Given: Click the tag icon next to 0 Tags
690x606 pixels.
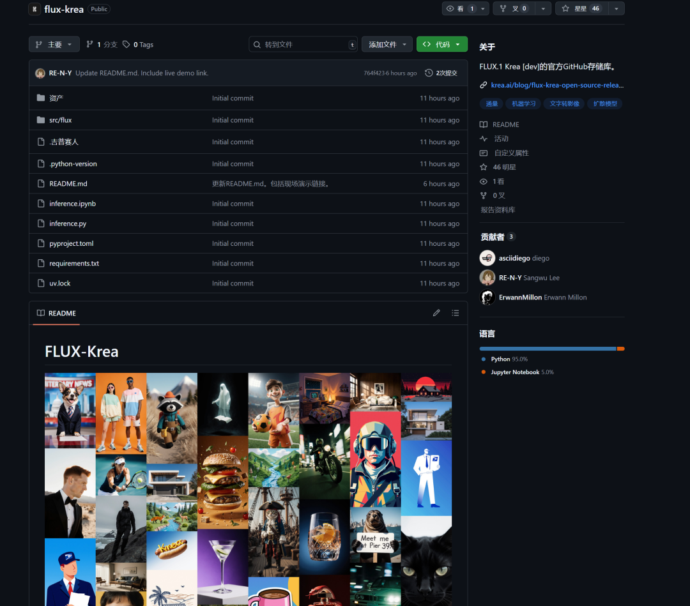Looking at the screenshot, I should coord(126,45).
